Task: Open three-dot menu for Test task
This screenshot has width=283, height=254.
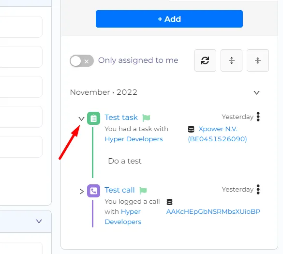Action: [x=258, y=117]
